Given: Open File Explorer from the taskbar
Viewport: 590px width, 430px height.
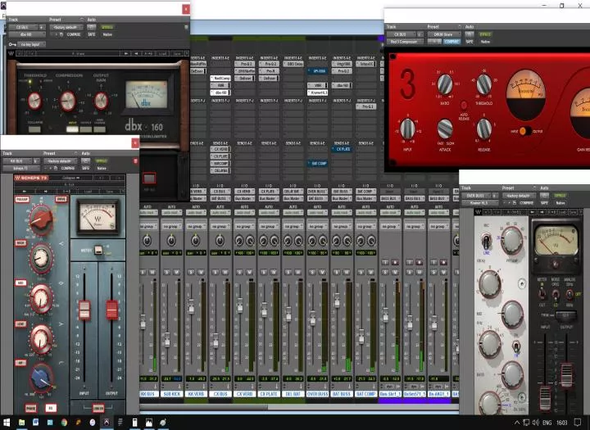Looking at the screenshot, I should [x=21, y=423].
